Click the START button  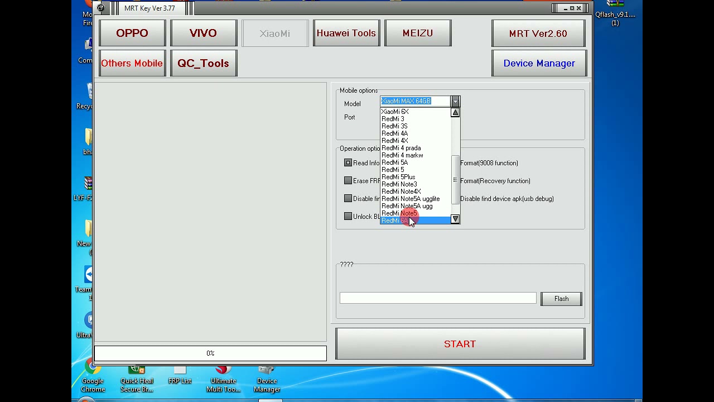pyautogui.click(x=460, y=344)
